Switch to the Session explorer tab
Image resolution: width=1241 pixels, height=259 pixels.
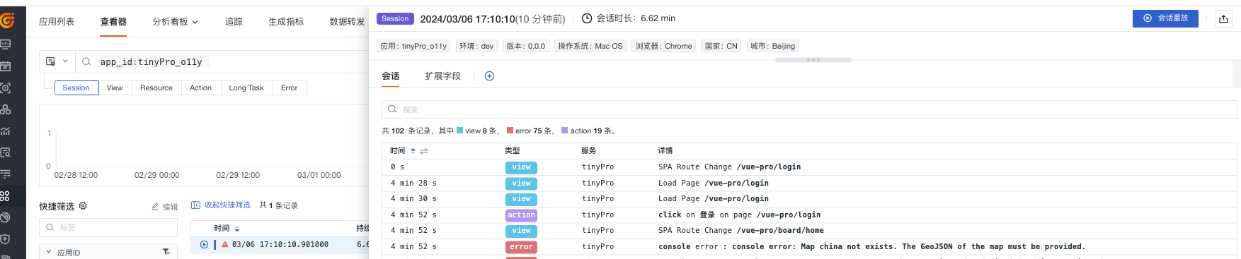[76, 88]
